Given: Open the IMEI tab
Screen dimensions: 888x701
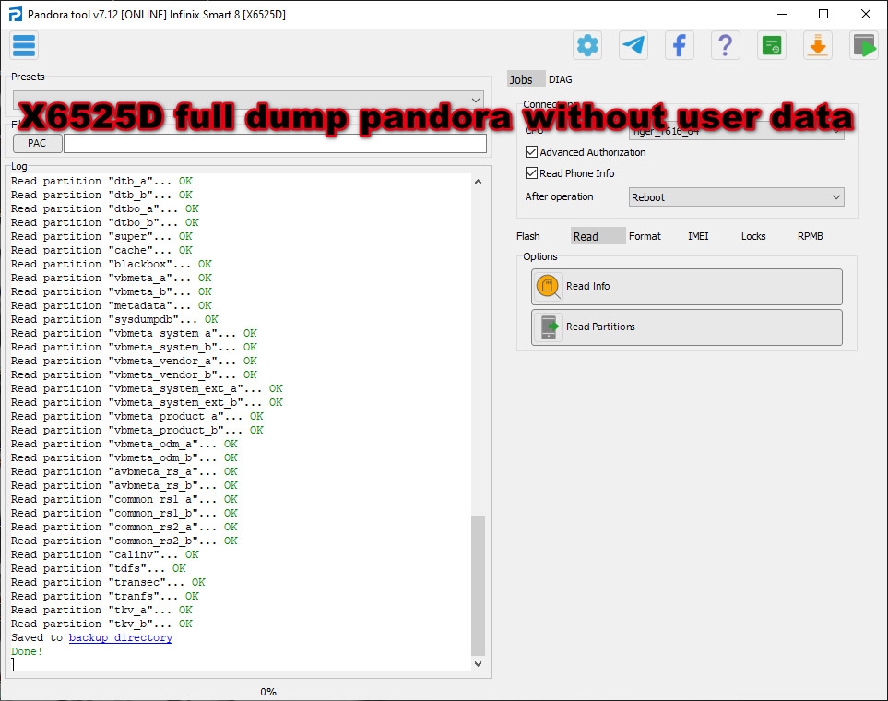Looking at the screenshot, I should point(698,236).
